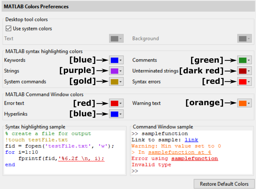
Task: Click the 'Desktop tool colors' section title
Action: pos(27,20)
